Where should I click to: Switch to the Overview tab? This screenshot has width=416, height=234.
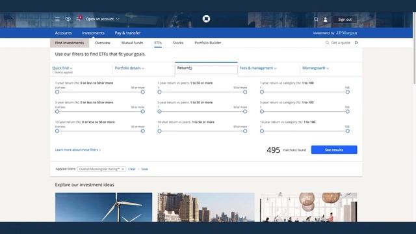point(103,43)
